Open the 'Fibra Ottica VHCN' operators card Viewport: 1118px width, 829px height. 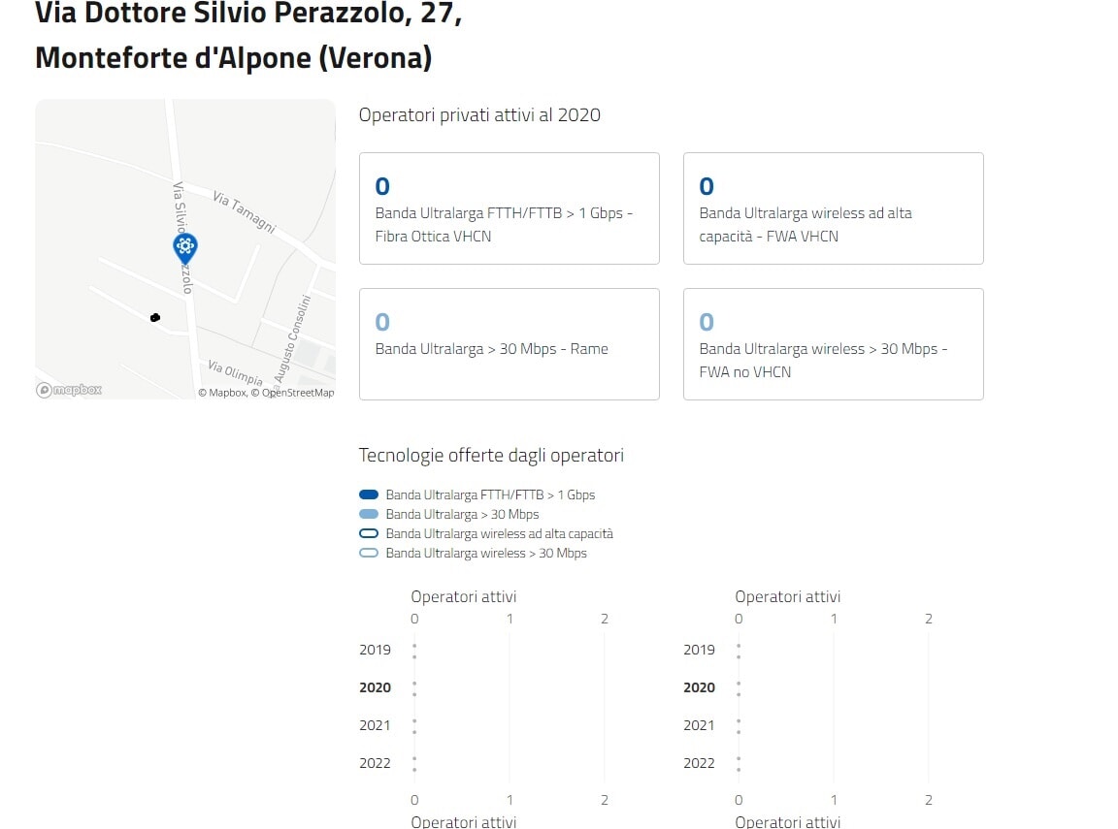coord(509,208)
